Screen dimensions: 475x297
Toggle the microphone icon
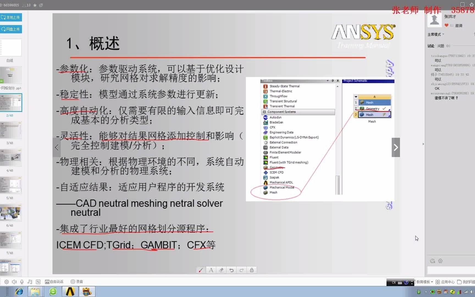[22, 282]
